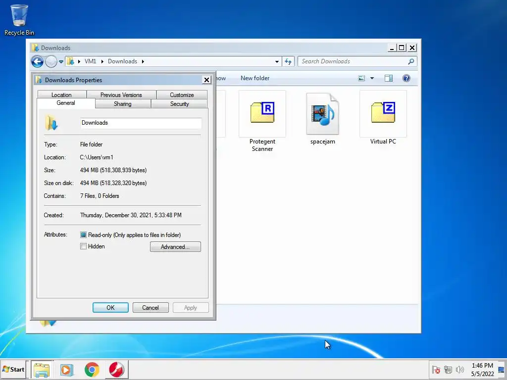The width and height of the screenshot is (507, 380).
Task: Click the Explorer forward navigation button
Action: 51,61
